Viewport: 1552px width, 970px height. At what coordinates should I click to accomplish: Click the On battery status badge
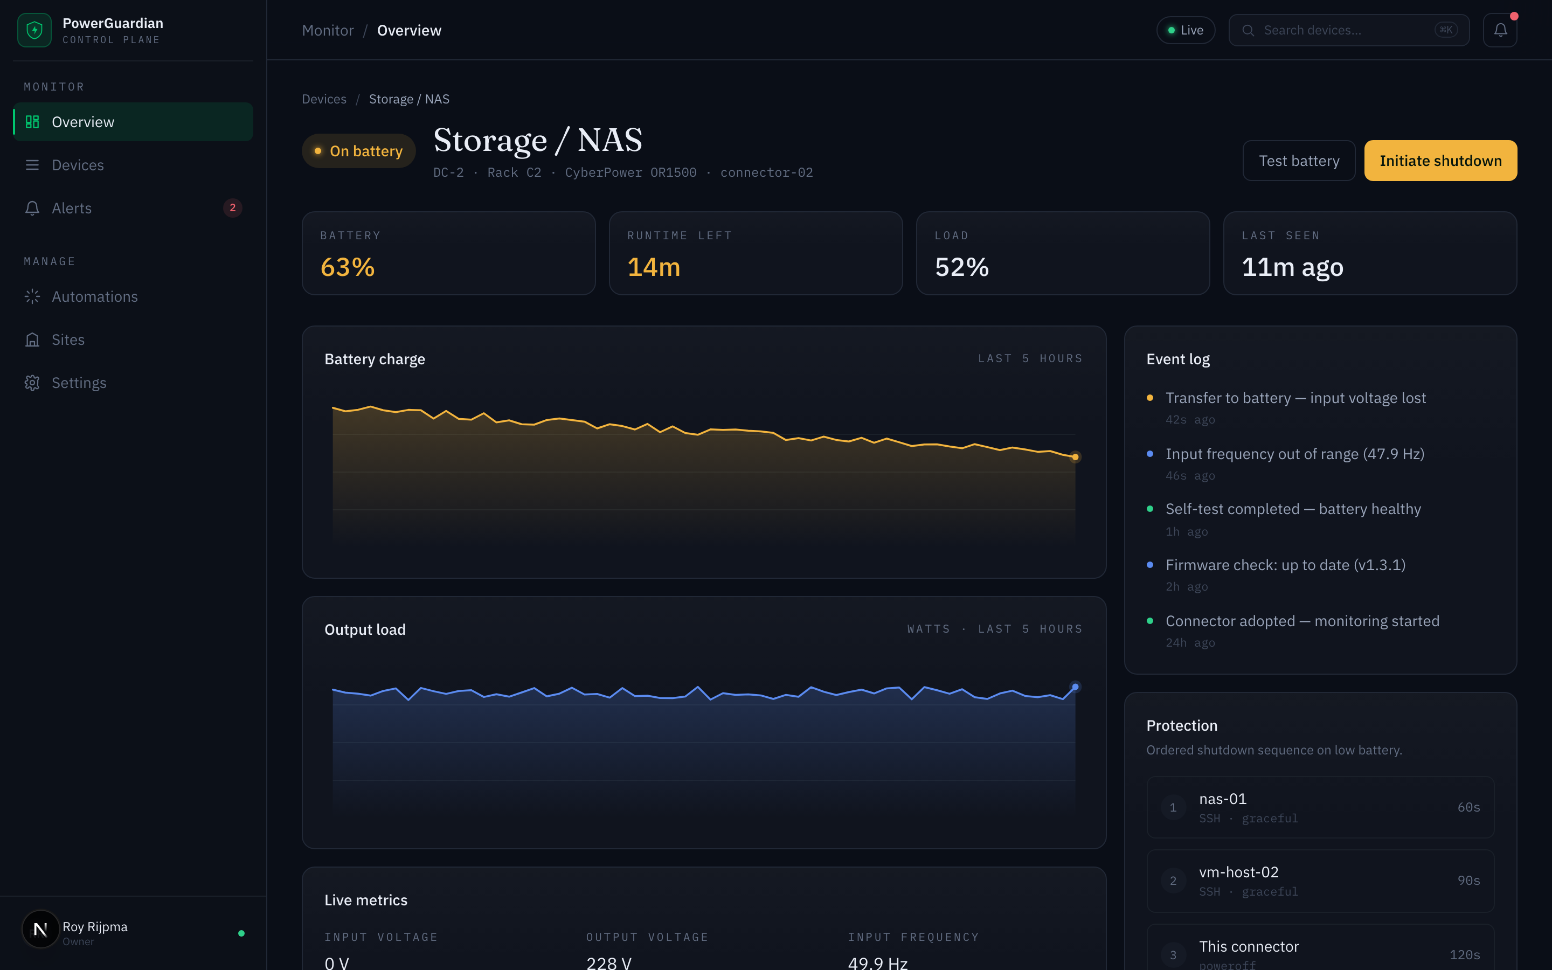(358, 151)
